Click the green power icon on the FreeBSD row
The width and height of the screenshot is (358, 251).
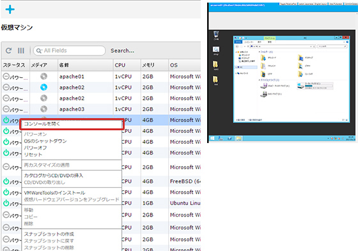coord(6,181)
